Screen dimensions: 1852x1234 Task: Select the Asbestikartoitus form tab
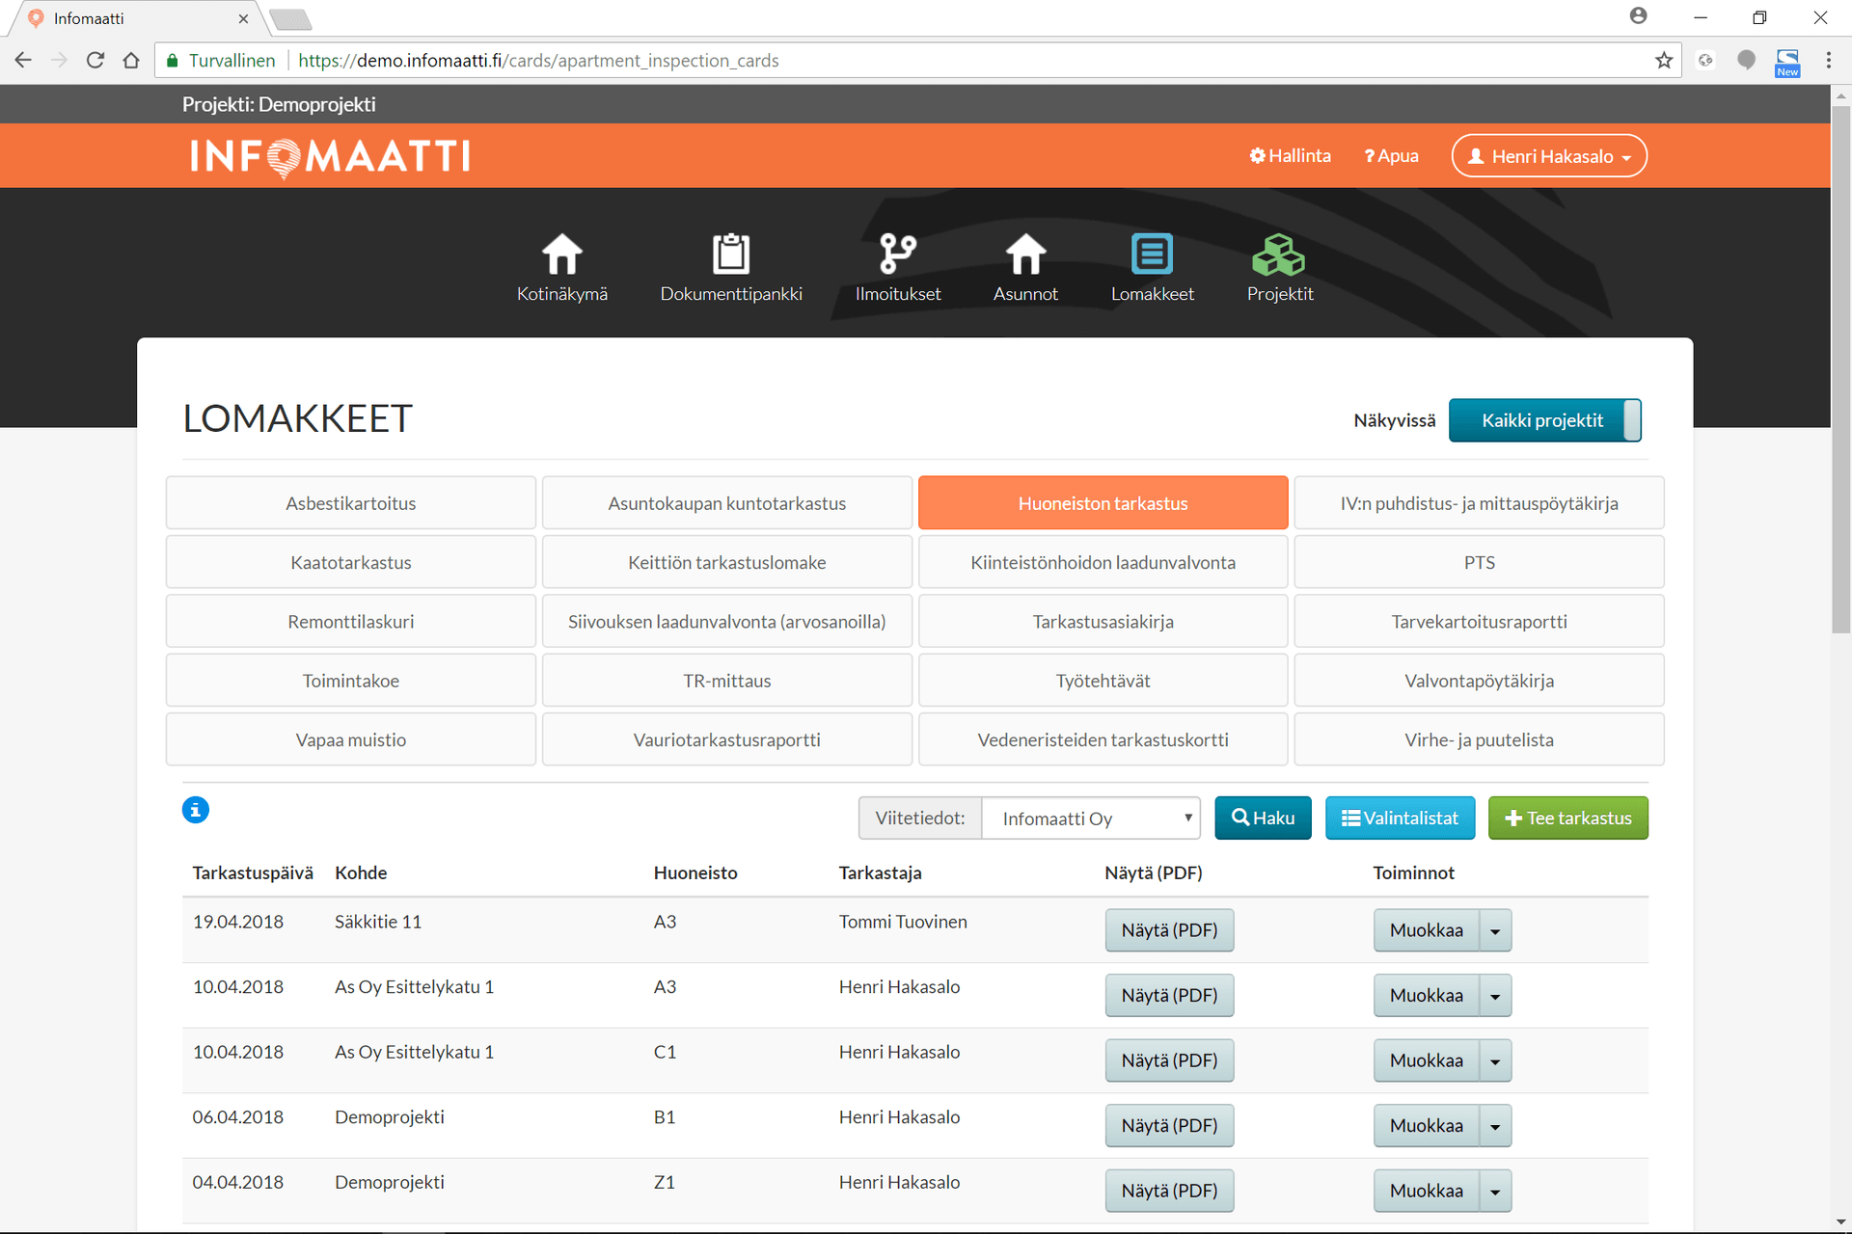[351, 503]
